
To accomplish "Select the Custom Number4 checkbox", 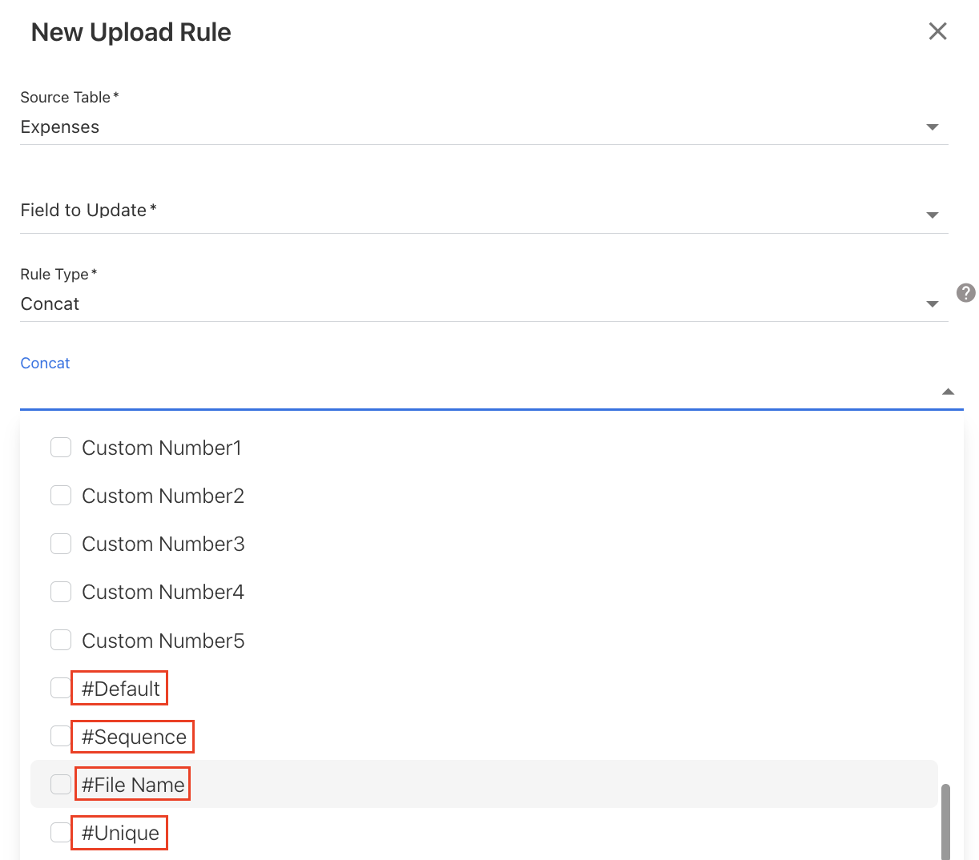I will click(x=61, y=593).
